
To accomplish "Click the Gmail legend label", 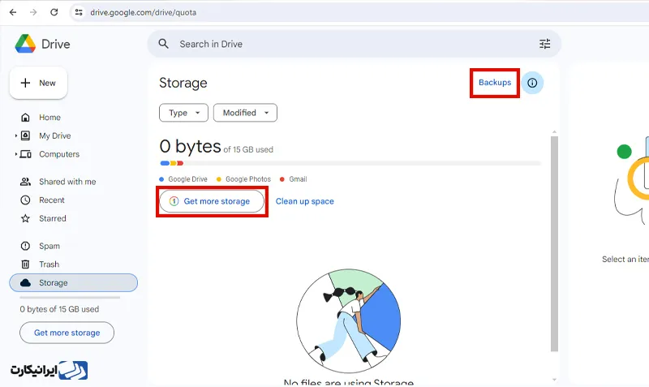I will click(298, 179).
